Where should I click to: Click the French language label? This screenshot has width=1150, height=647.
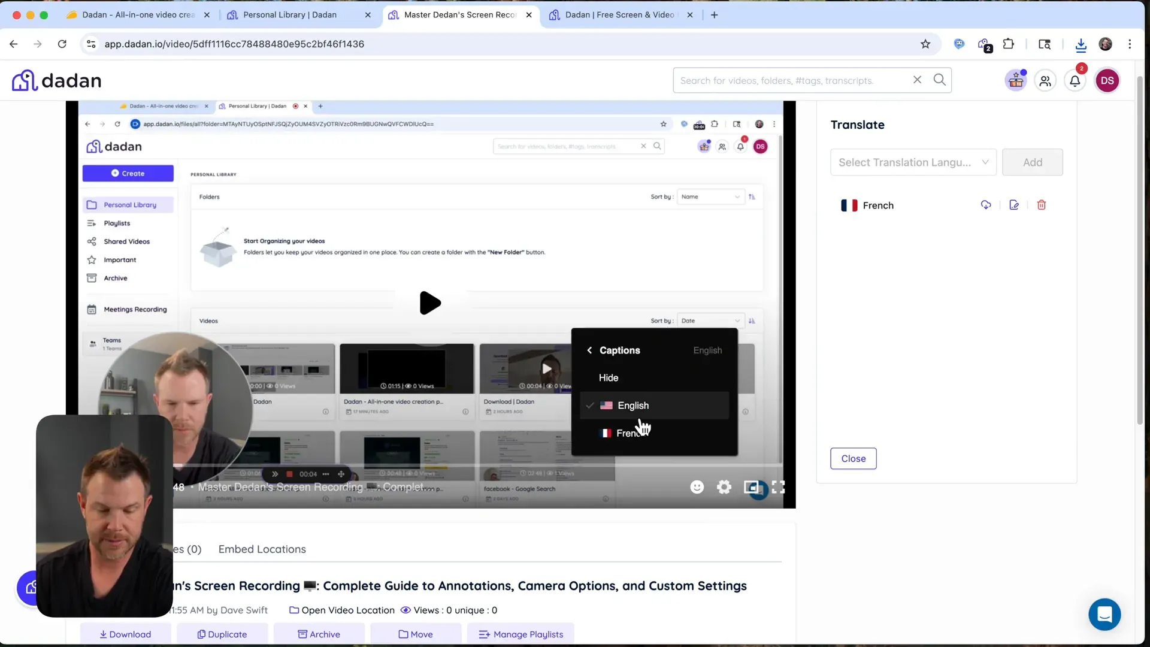(x=878, y=205)
